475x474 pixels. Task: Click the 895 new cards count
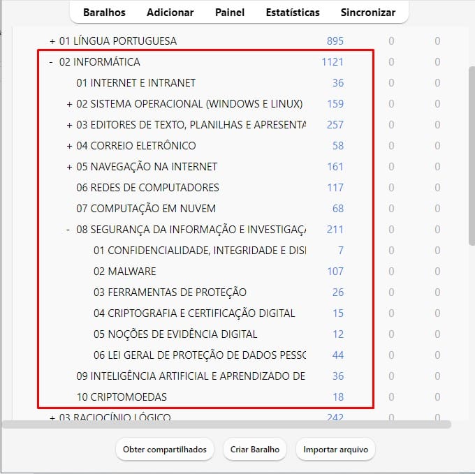point(335,41)
